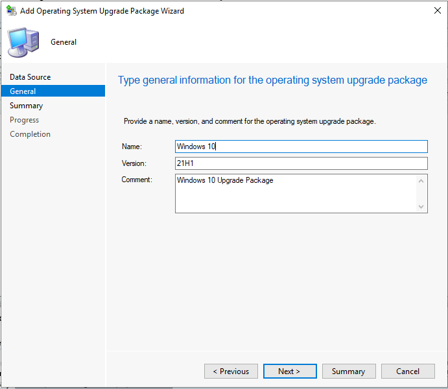
Task: Click Comment box scroll down arrow
Action: click(x=421, y=207)
